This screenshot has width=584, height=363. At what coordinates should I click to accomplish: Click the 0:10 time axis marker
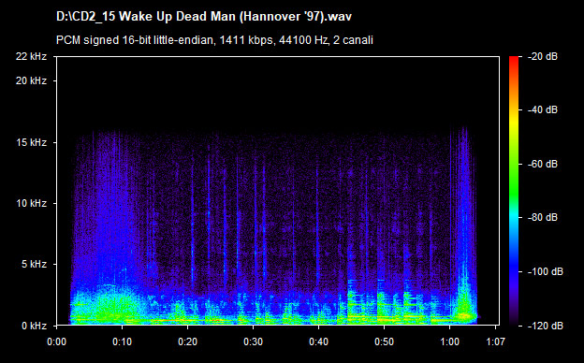pyautogui.click(x=123, y=341)
